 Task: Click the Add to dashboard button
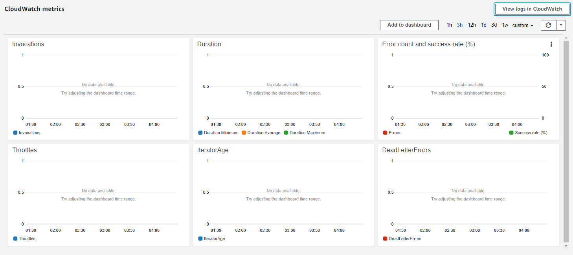409,25
